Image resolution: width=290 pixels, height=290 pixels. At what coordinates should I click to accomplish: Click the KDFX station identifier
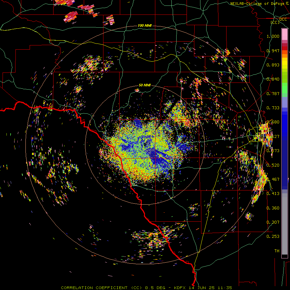click(180, 288)
